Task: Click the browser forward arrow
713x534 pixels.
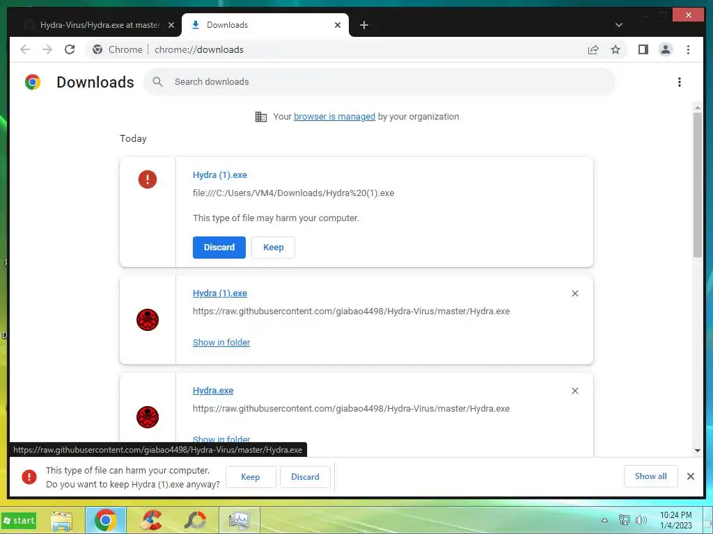Action: pos(47,49)
